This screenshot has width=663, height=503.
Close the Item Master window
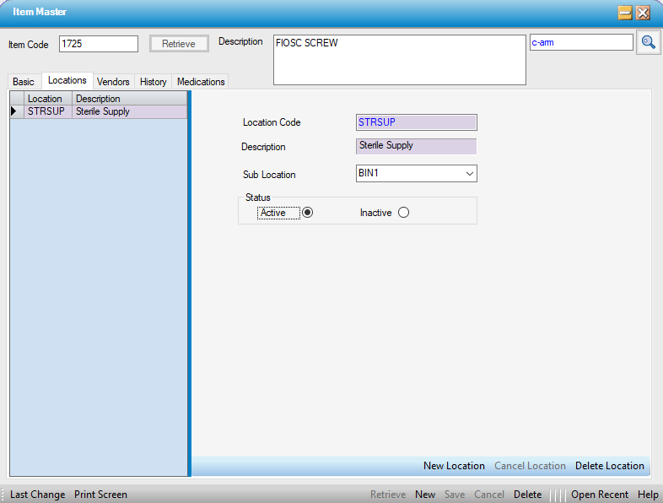tap(643, 13)
